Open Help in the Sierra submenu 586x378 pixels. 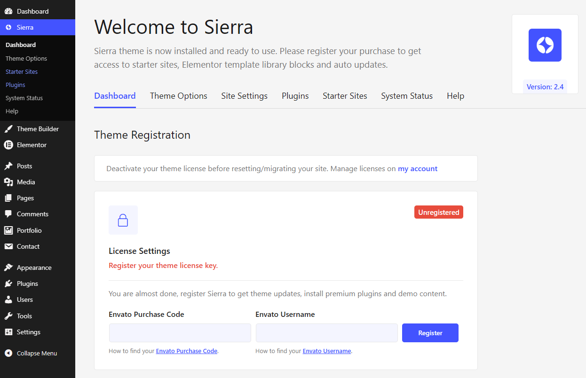12,111
